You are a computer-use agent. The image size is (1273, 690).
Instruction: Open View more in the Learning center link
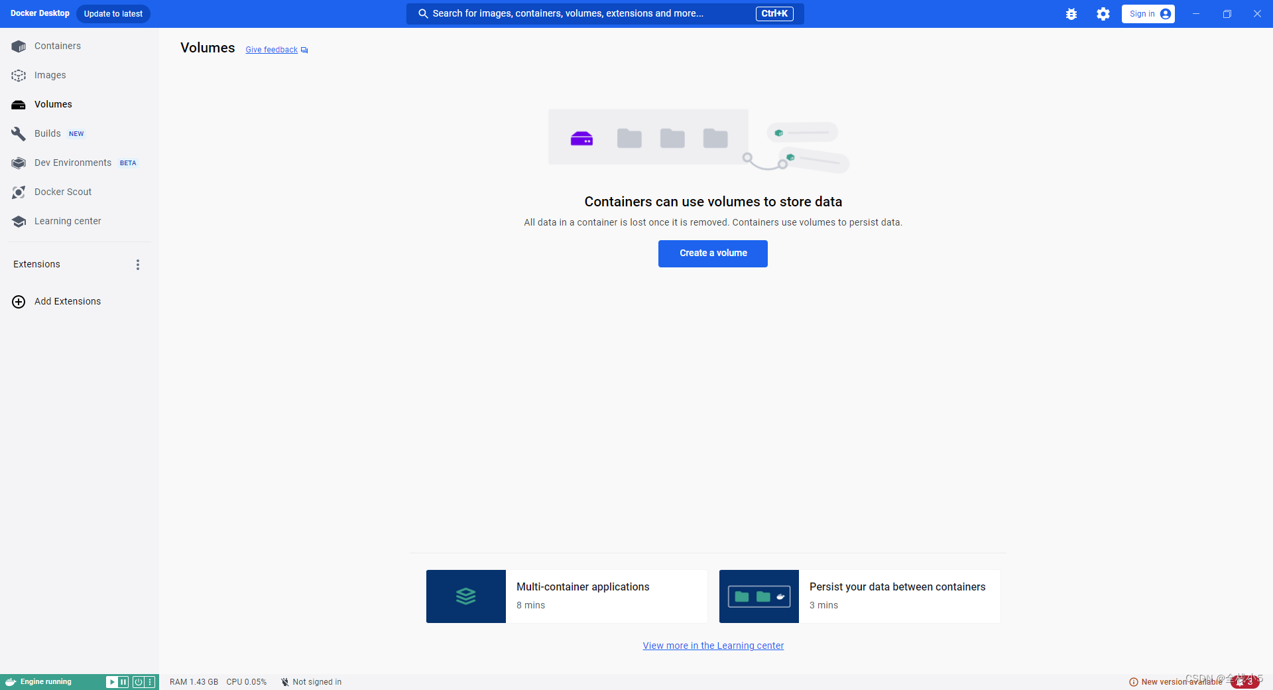pyautogui.click(x=713, y=646)
